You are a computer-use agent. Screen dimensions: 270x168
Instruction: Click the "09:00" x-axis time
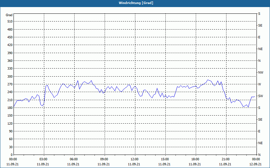click(x=104, y=159)
